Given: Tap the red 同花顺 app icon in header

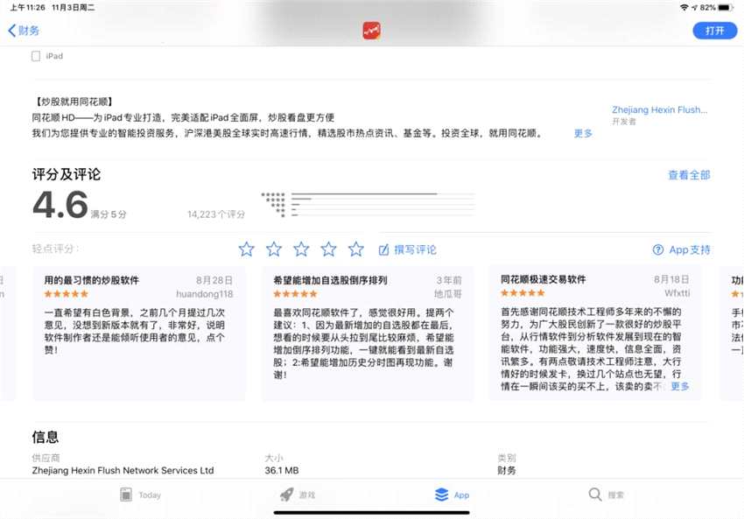Looking at the screenshot, I should pos(371,31).
